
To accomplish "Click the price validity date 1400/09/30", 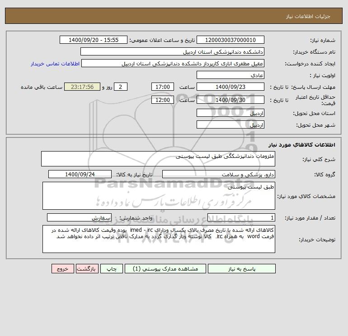I will click(230, 100).
